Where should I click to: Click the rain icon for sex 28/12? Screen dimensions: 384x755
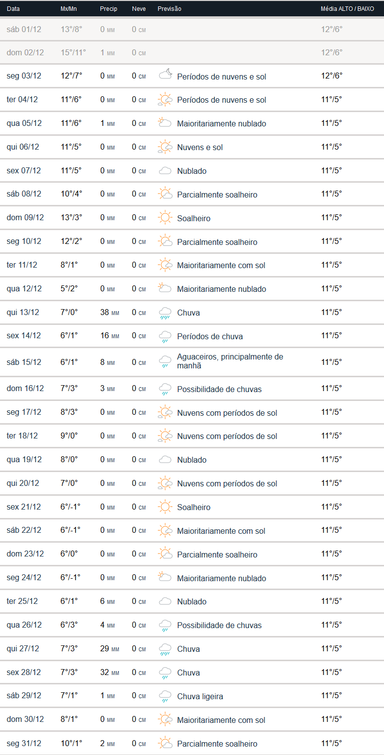pyautogui.click(x=165, y=673)
